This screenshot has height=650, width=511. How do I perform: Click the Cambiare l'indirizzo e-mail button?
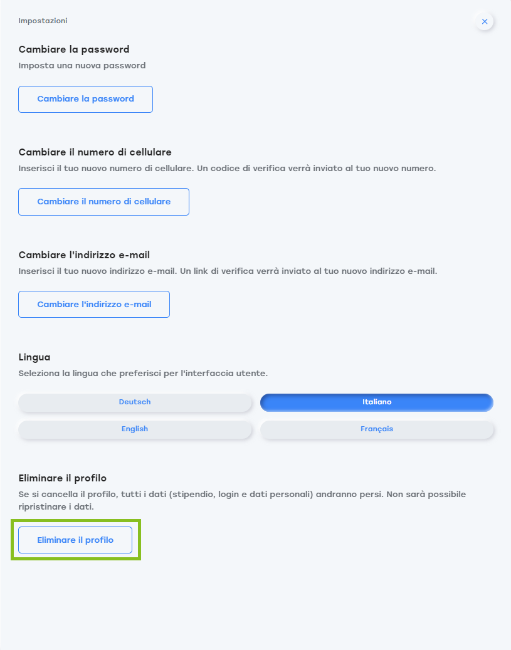94,304
